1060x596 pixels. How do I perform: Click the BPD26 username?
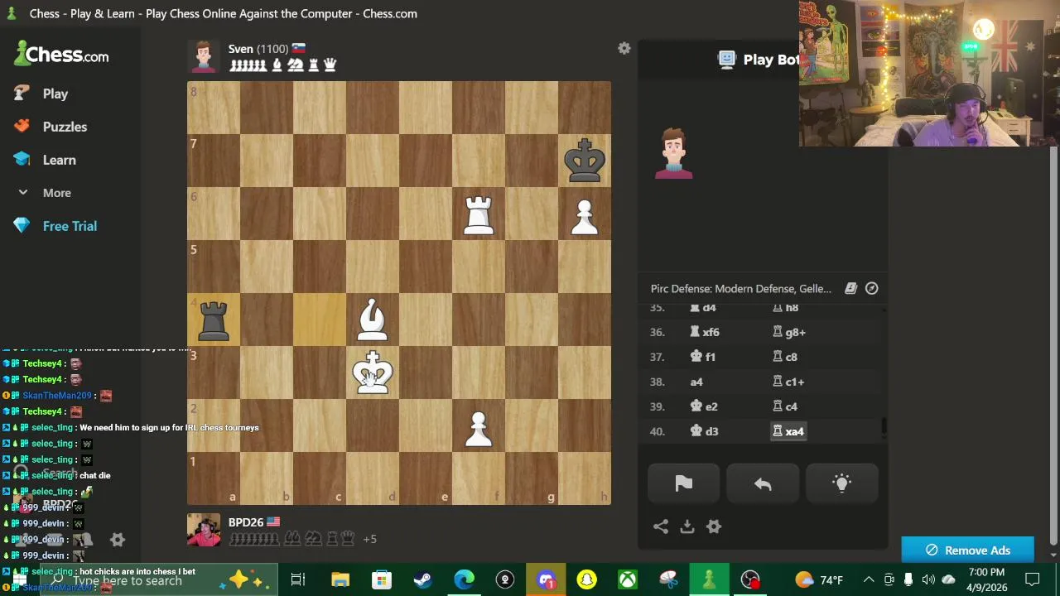246,522
